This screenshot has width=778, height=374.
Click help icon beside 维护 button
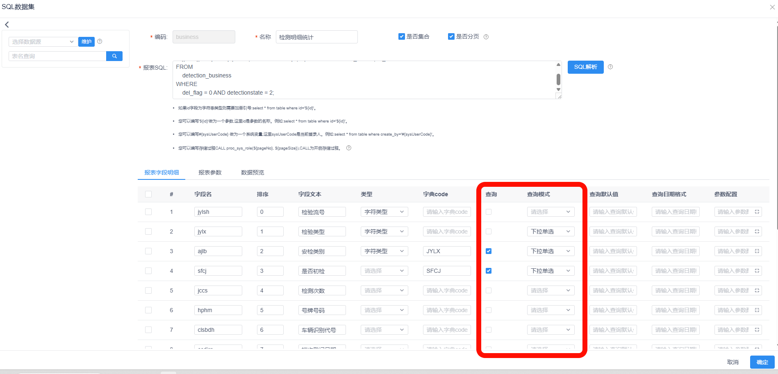coord(100,41)
